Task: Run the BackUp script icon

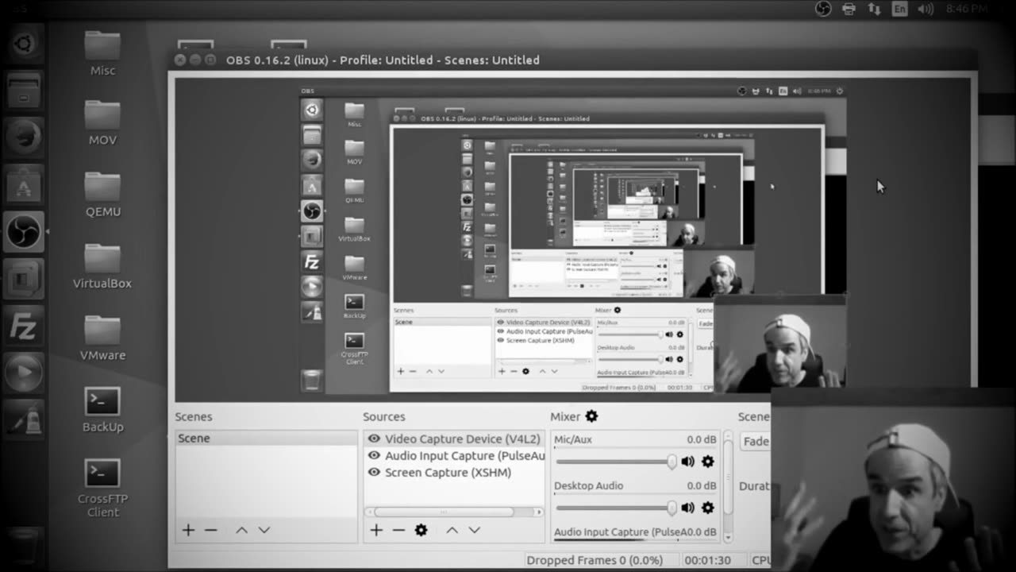Action: pos(102,410)
